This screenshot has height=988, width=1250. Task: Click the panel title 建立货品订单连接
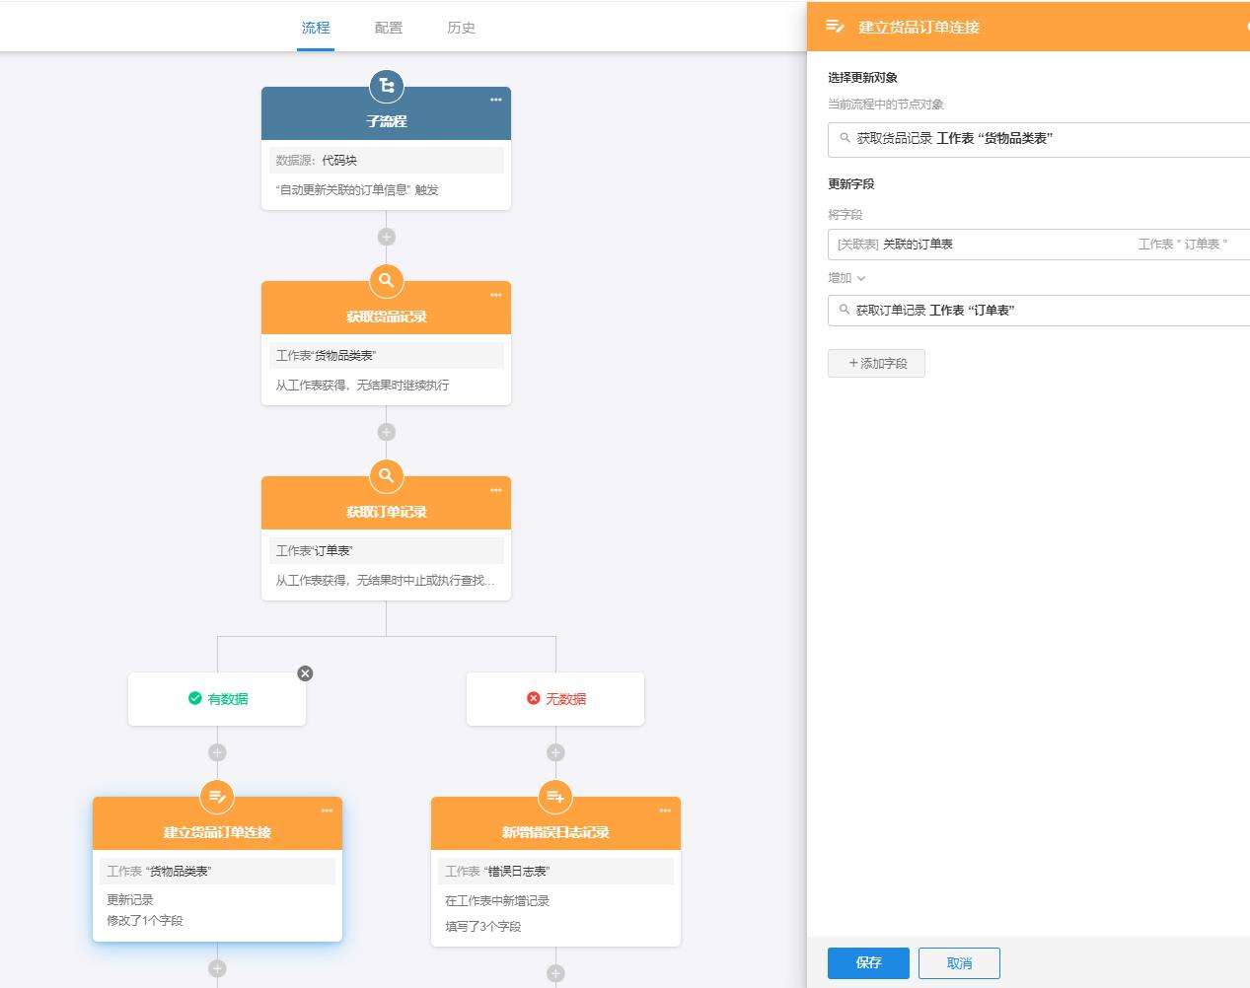[919, 28]
